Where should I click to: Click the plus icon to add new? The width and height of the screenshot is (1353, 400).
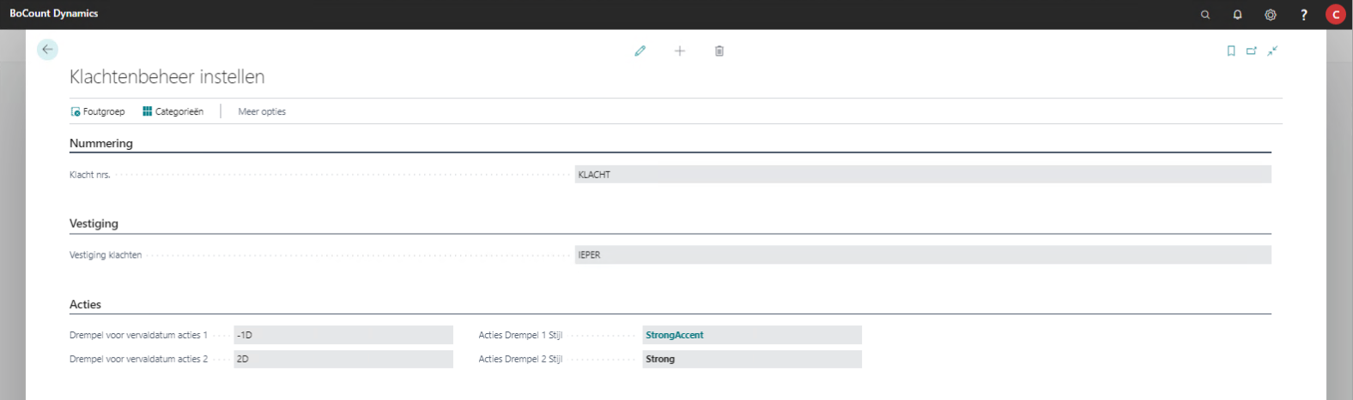pos(680,51)
